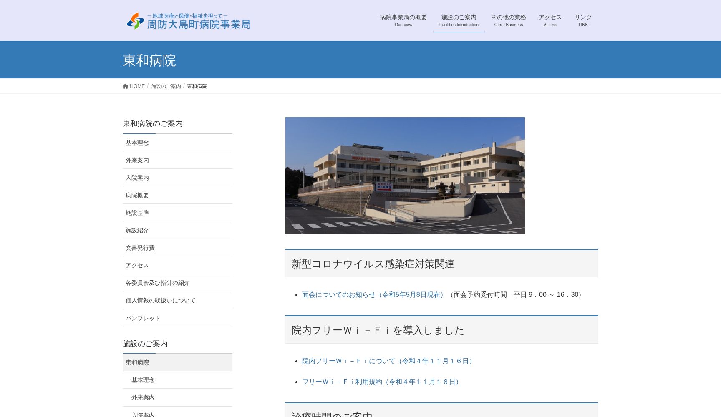The height and width of the screenshot is (417, 721).
Task: Click the 施設のご案内 breadcrumb link
Action: click(166, 86)
